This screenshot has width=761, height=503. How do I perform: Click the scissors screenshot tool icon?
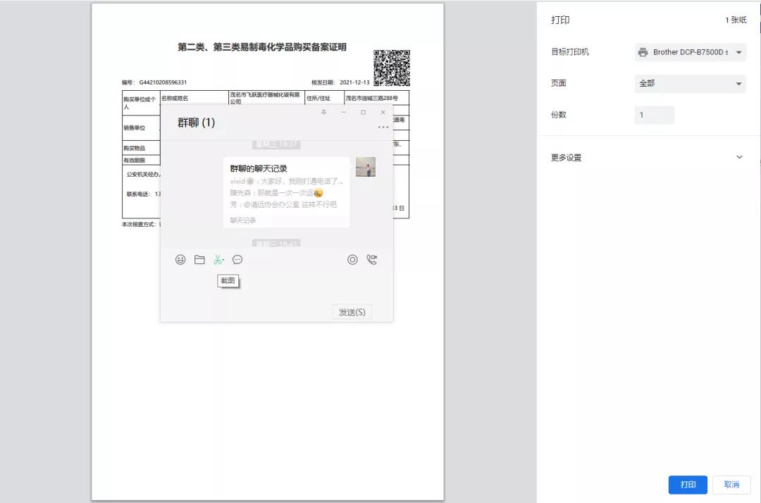click(218, 260)
